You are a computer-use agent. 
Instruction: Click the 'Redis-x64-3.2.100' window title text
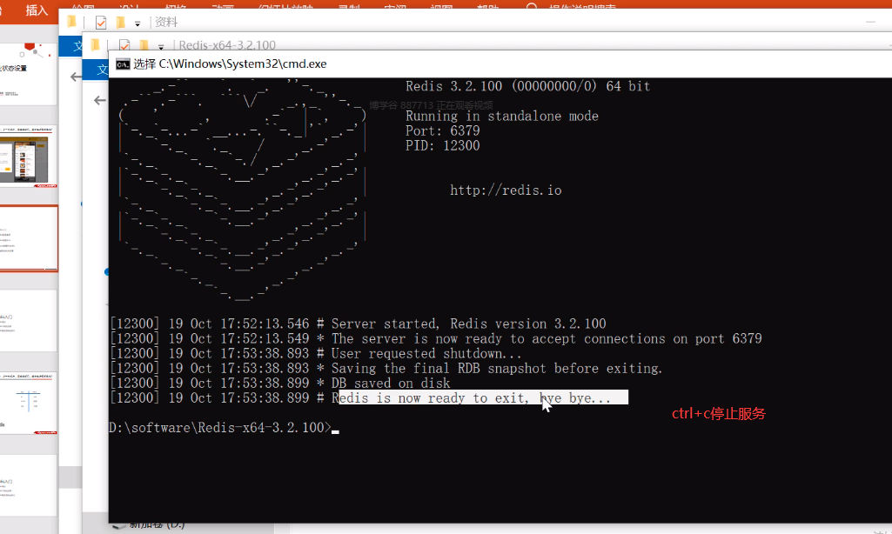227,45
